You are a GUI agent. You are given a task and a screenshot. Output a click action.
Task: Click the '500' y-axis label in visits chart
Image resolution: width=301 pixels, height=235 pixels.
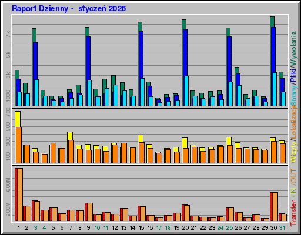(8, 127)
